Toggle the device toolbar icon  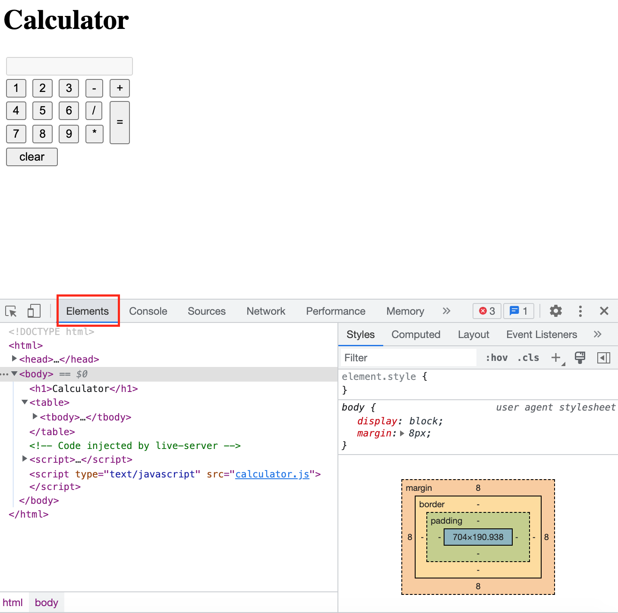[34, 311]
